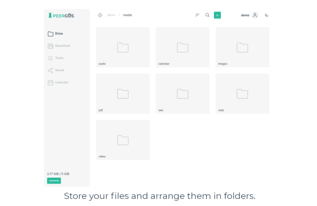The image size is (317, 206).
Task: Open the demo user profile icon
Action: (255, 15)
